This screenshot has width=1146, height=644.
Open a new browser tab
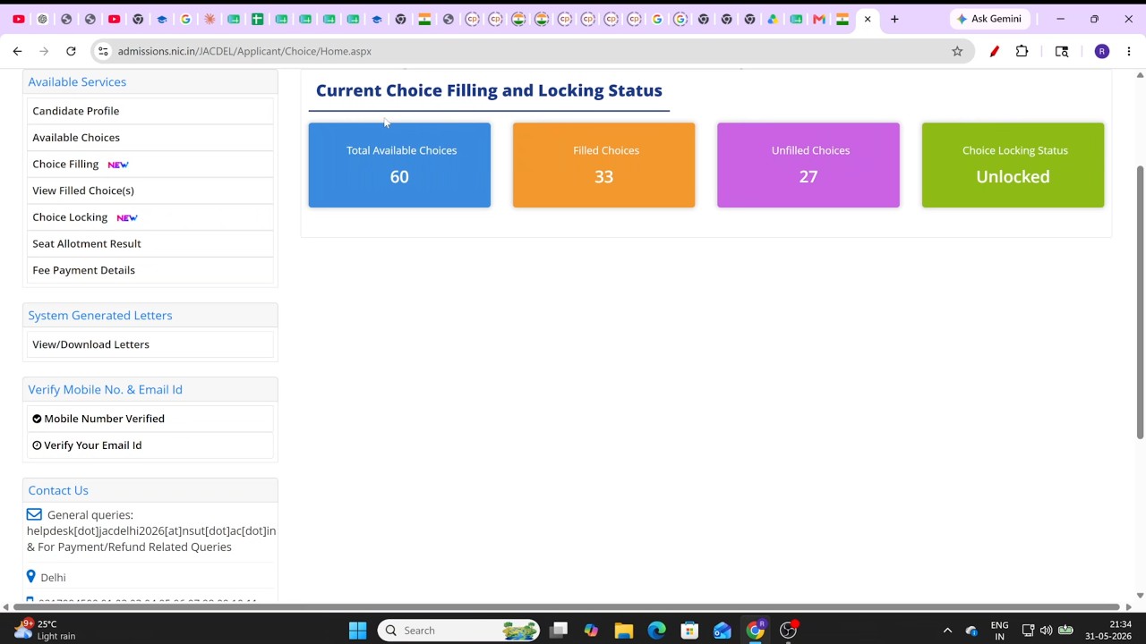coord(894,19)
